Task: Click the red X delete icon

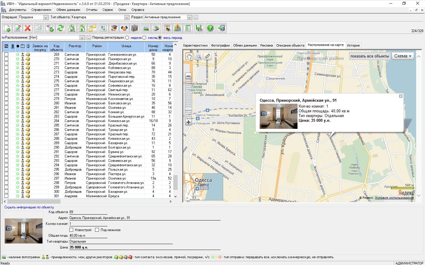Action: point(28,28)
